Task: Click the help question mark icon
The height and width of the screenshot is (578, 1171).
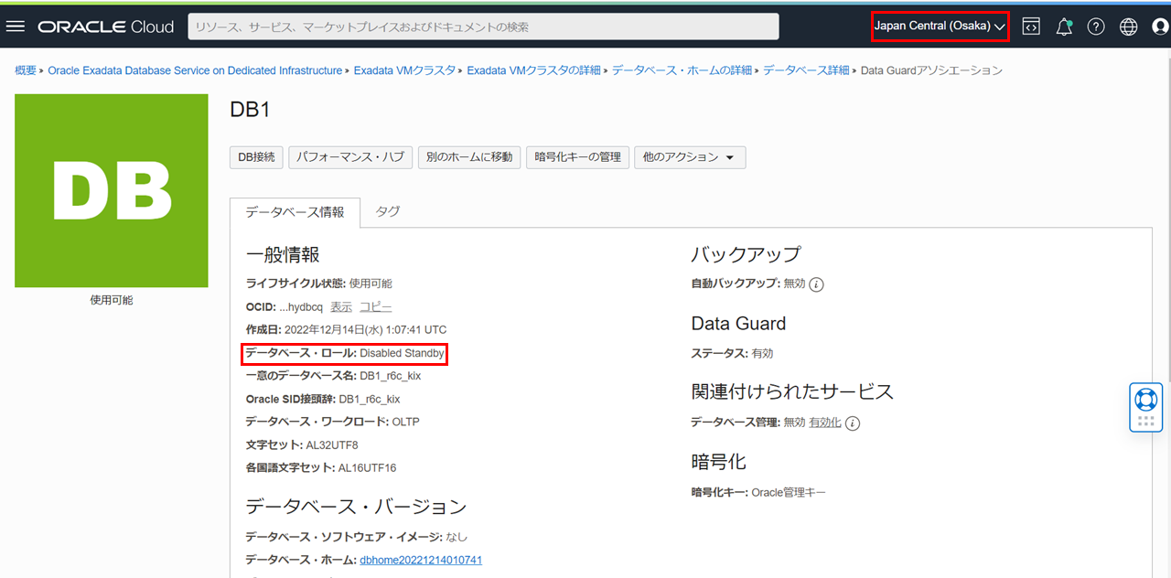Action: click(x=1096, y=27)
